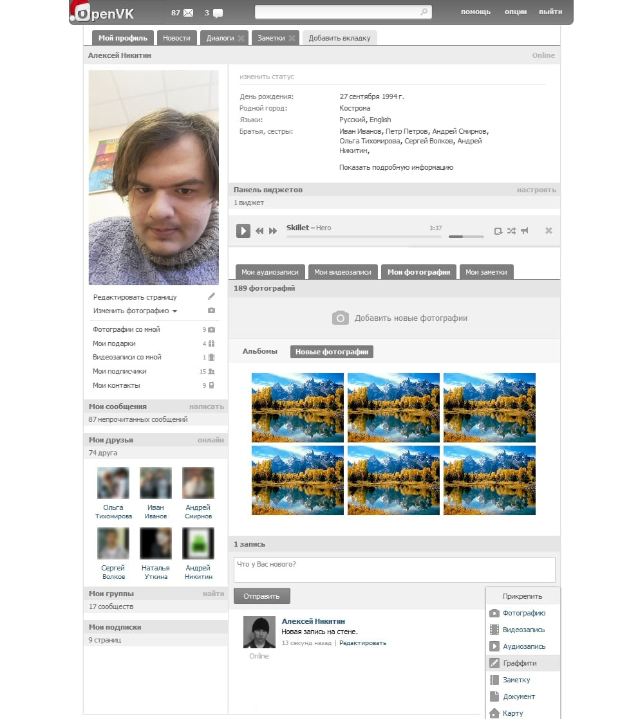Viewport: 638px width, 719px height.
Task: Click написать in Мои сообщения
Action: (207, 406)
